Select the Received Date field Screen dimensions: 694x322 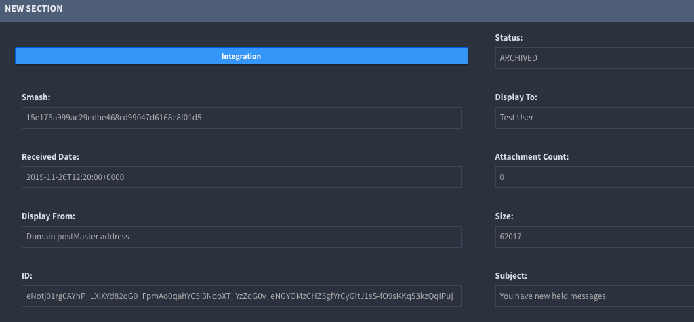[x=241, y=177]
